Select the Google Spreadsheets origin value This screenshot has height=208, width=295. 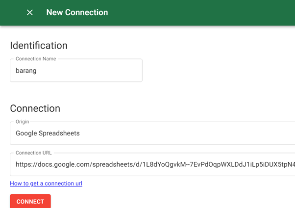click(x=48, y=133)
